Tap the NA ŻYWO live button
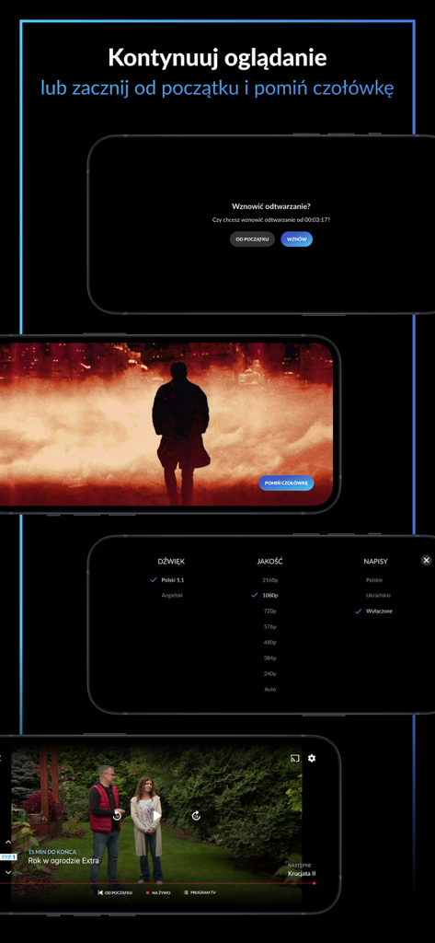Viewport: 435px width, 943px height. pos(158,893)
